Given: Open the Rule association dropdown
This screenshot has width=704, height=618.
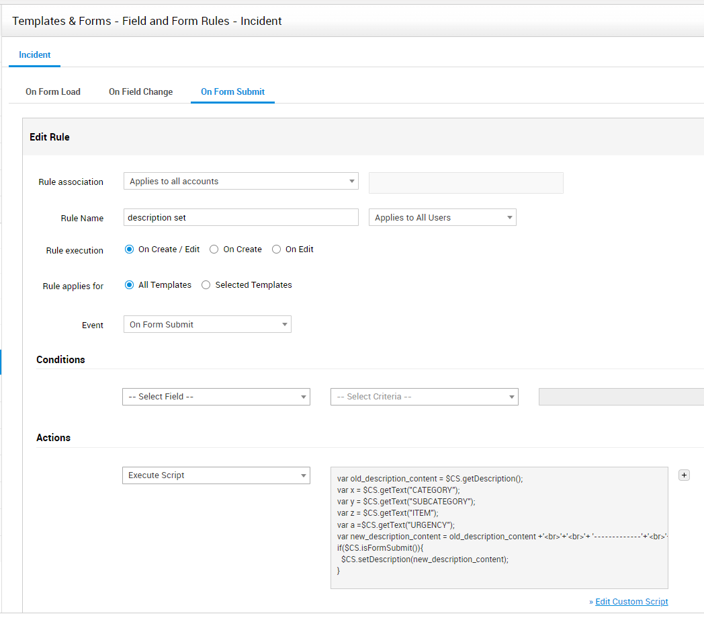Looking at the screenshot, I should (x=240, y=181).
